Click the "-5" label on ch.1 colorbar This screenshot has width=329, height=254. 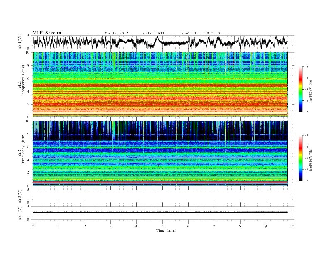coord(307,89)
